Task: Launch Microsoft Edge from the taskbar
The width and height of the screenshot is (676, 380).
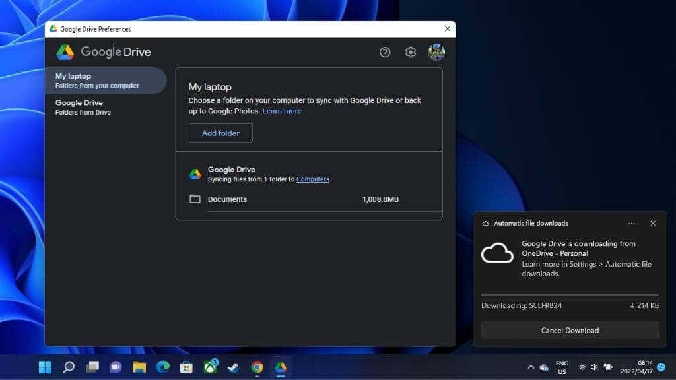Action: 162,367
